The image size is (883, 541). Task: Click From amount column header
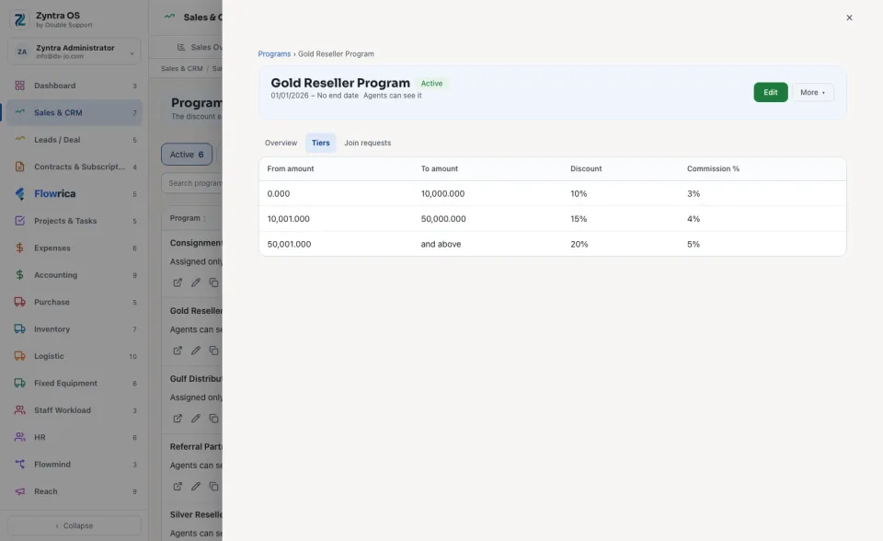(x=291, y=168)
